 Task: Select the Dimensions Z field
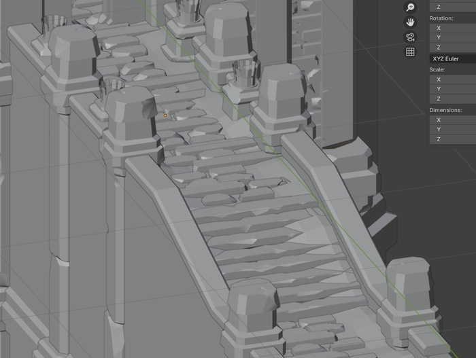pos(452,139)
